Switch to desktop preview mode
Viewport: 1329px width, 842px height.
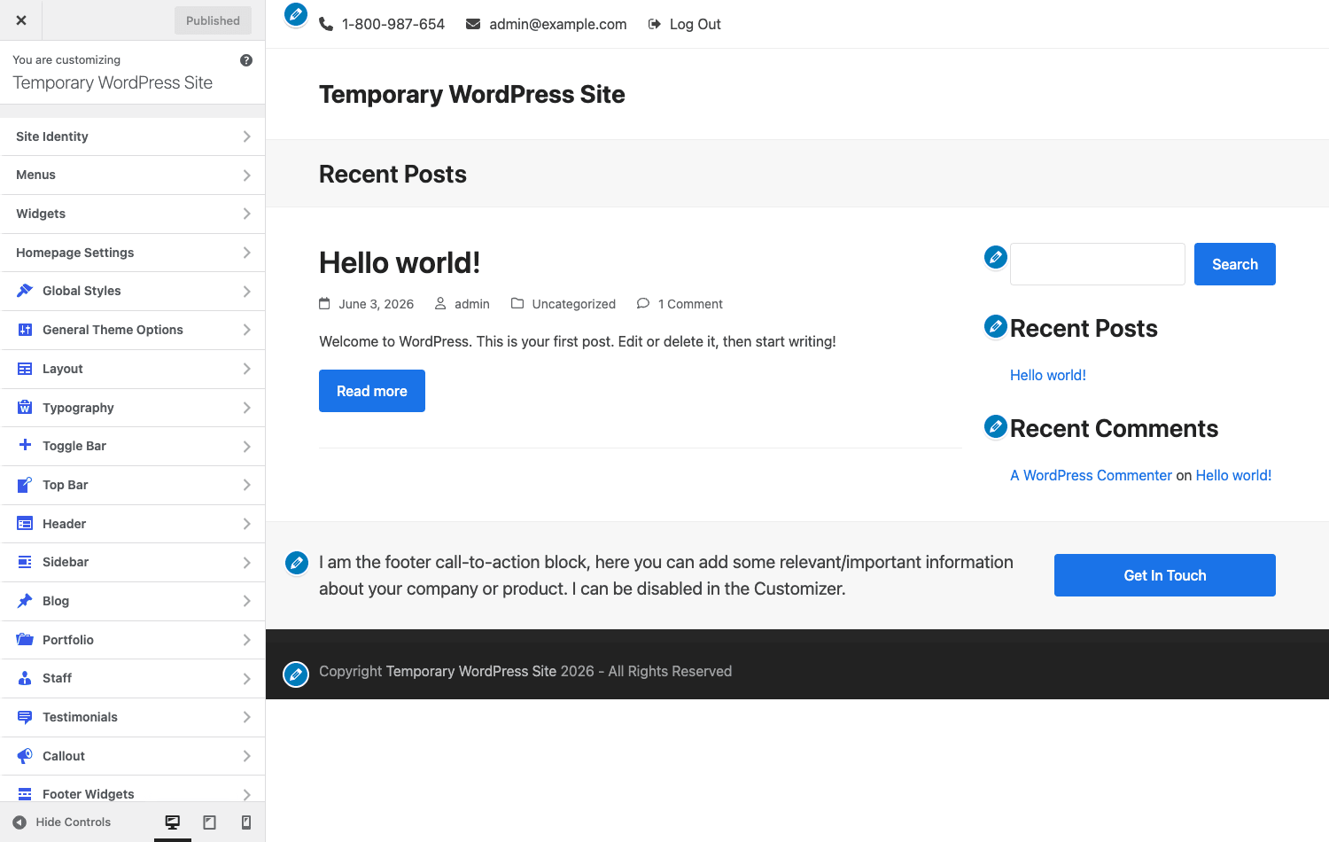tap(173, 823)
